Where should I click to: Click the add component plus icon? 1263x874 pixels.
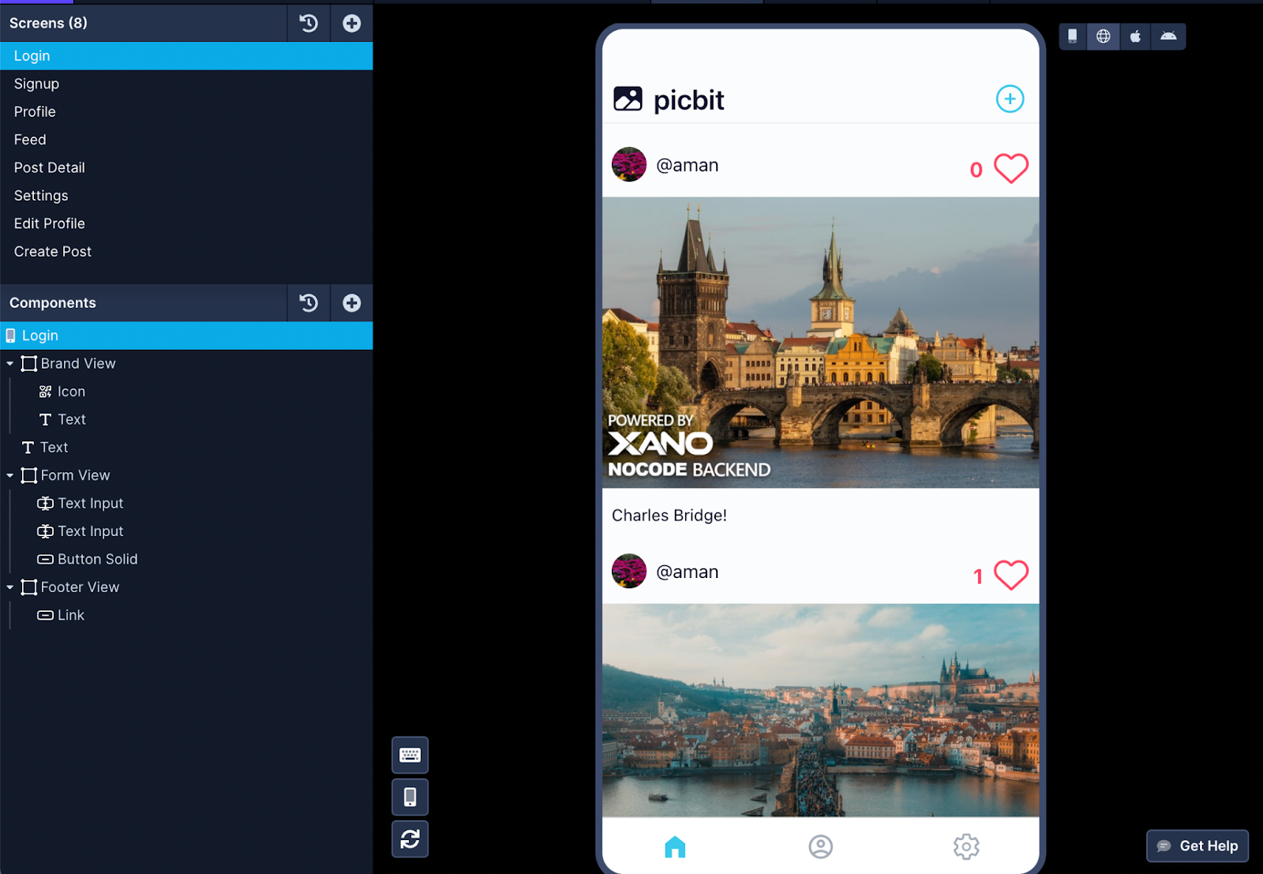(351, 303)
